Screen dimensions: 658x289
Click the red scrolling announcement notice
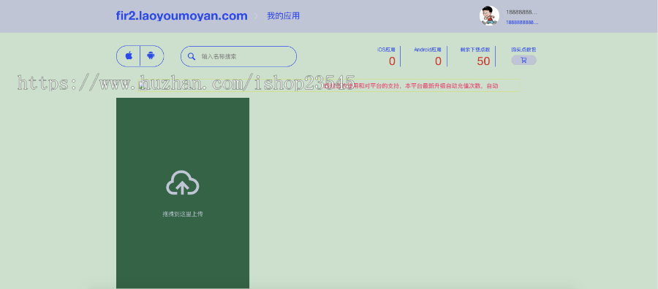point(411,86)
